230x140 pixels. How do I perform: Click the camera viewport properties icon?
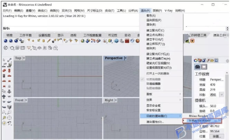tap(197, 67)
